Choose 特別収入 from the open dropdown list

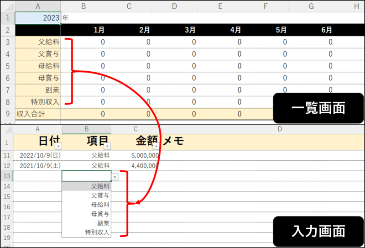coord(87,232)
